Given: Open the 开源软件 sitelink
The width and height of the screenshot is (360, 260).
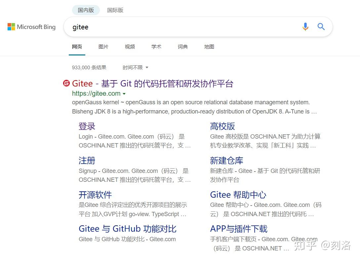Looking at the screenshot, I should pyautogui.click(x=95, y=195).
